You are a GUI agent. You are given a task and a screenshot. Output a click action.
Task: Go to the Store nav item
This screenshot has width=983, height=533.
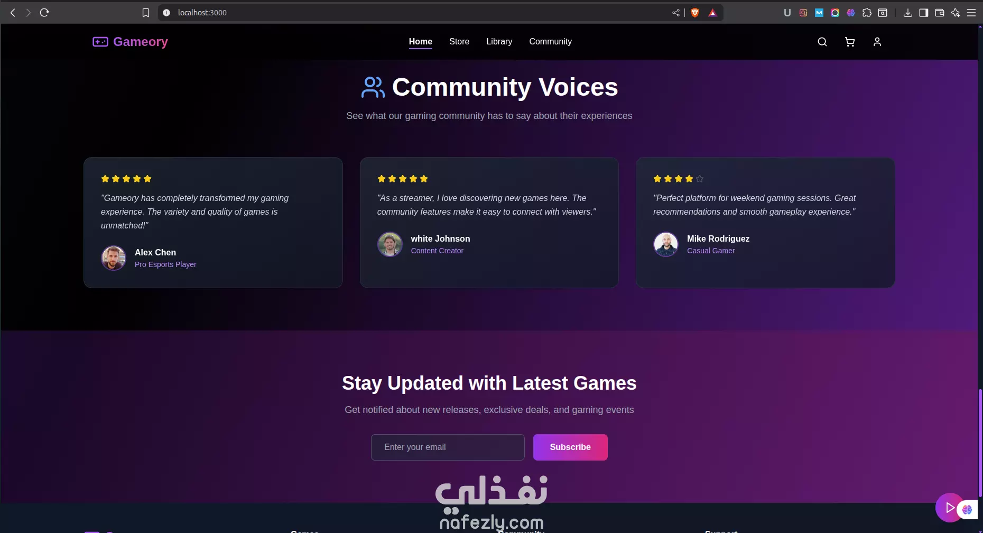coord(459,42)
